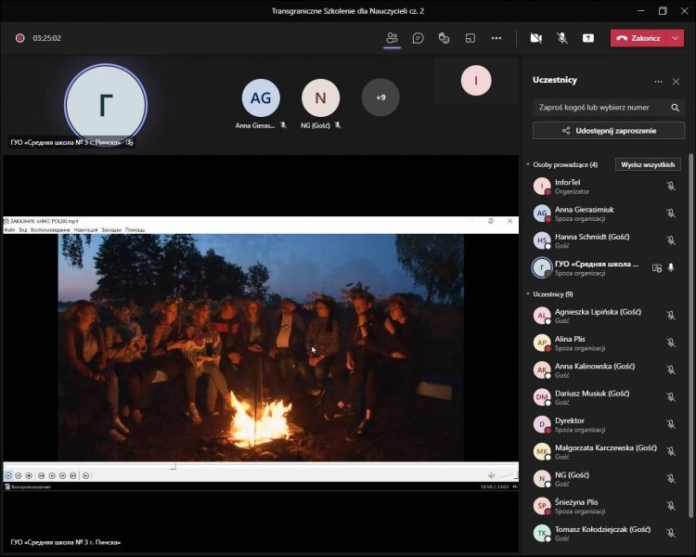The width and height of the screenshot is (696, 557).
Task: Toggle the camera on
Action: (x=535, y=38)
